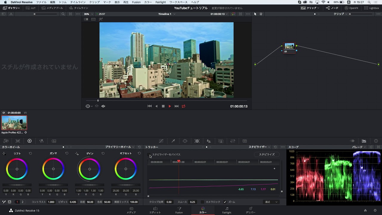This screenshot has width=382, height=215.
Task: Select the Color Wheels palette icon
Action: 30,141
